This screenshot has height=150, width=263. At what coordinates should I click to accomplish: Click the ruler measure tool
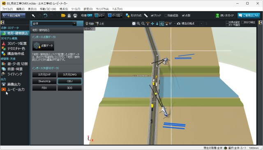(146, 16)
